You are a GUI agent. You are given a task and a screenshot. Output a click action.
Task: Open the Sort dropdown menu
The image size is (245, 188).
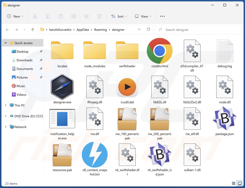(119, 16)
